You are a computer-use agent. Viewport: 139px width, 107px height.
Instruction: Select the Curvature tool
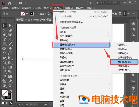tap(10, 35)
